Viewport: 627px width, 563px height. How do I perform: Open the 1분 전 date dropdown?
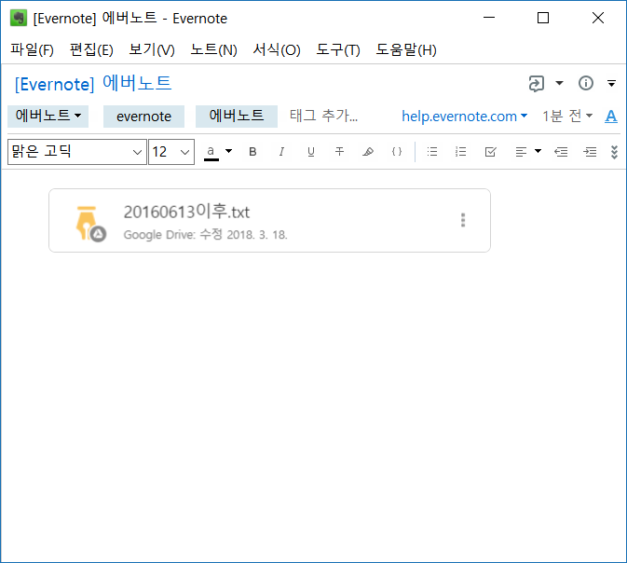567,117
